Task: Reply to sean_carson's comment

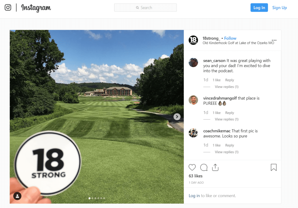Action: (229, 80)
